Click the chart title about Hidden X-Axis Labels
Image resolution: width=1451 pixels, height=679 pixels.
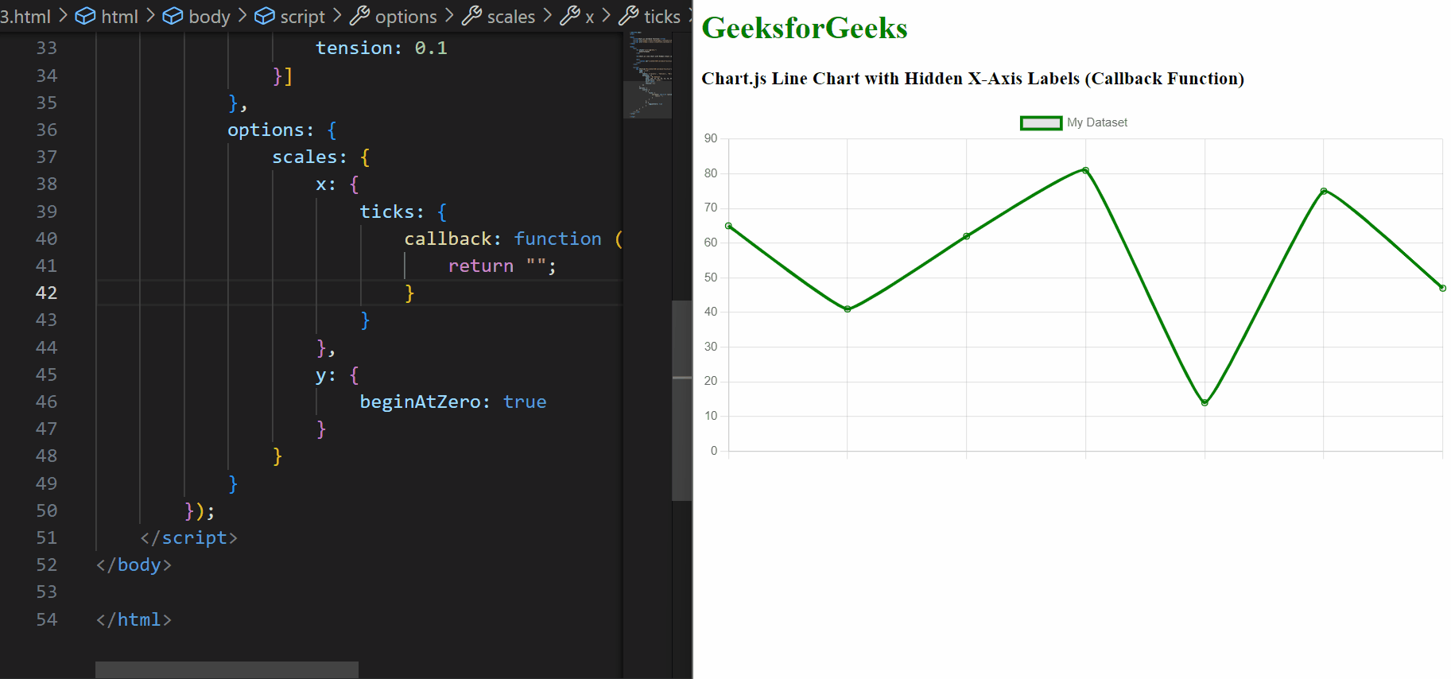tap(972, 79)
